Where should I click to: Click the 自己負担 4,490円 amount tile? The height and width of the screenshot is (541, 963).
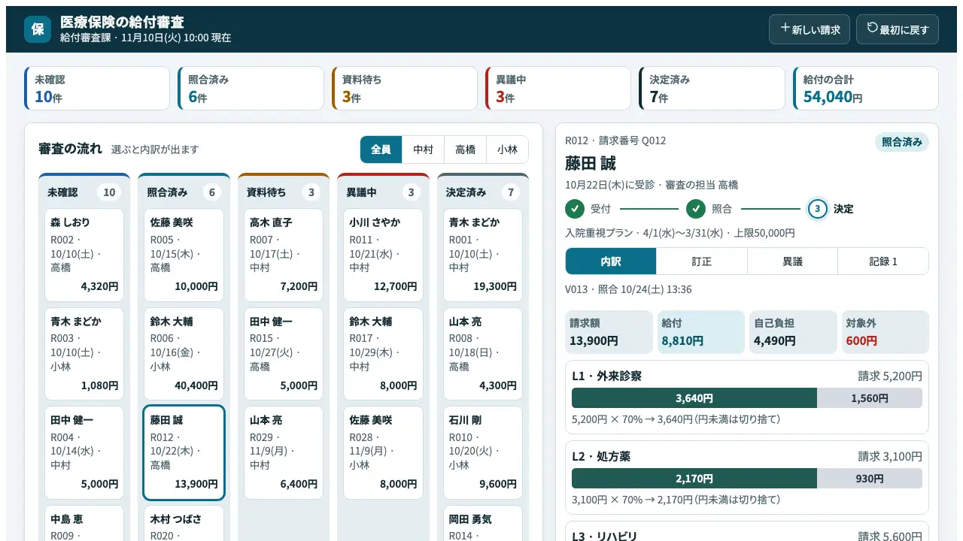pos(793,332)
